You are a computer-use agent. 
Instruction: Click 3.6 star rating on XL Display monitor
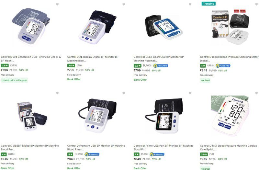coord(71,66)
